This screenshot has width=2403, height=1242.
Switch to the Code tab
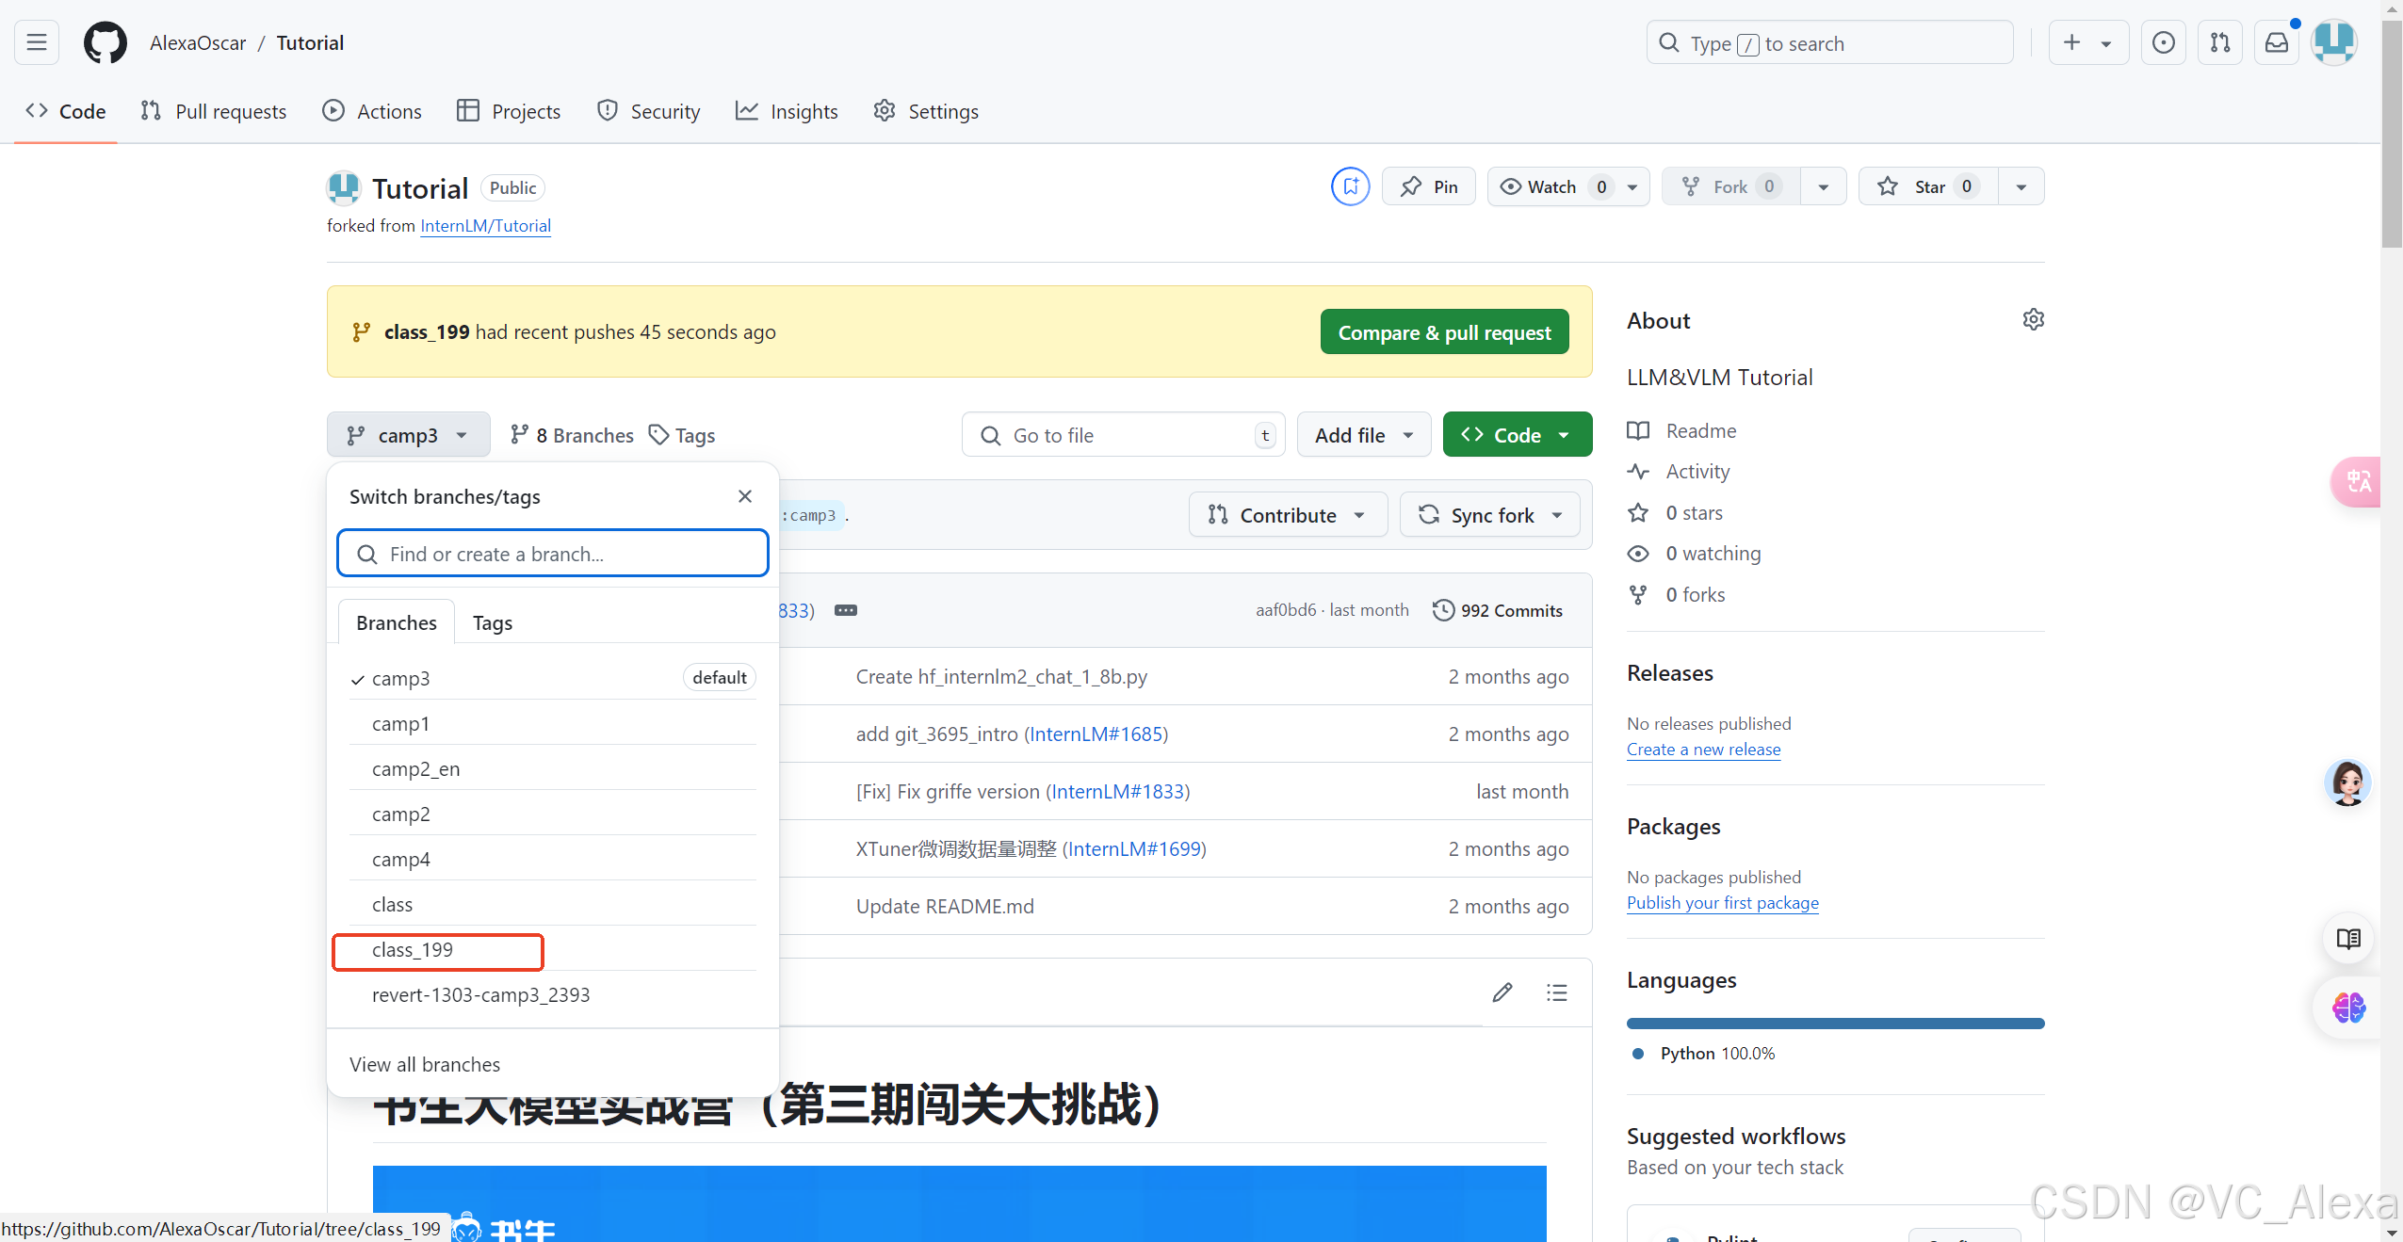click(66, 111)
